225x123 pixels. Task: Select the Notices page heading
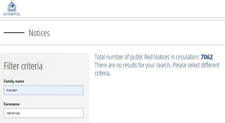39,33
